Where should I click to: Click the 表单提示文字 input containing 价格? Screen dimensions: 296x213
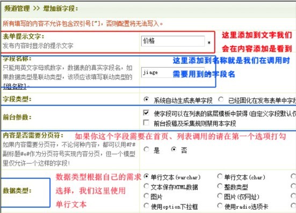click(173, 41)
